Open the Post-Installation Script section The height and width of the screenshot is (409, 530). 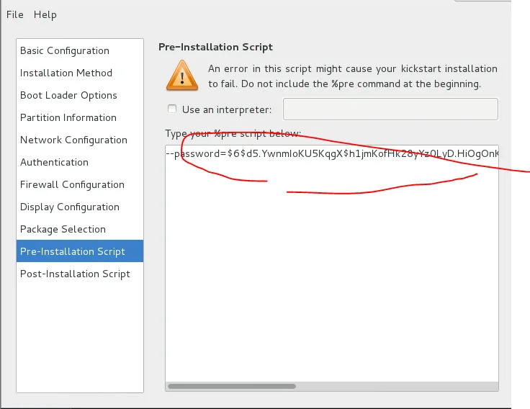tap(75, 274)
